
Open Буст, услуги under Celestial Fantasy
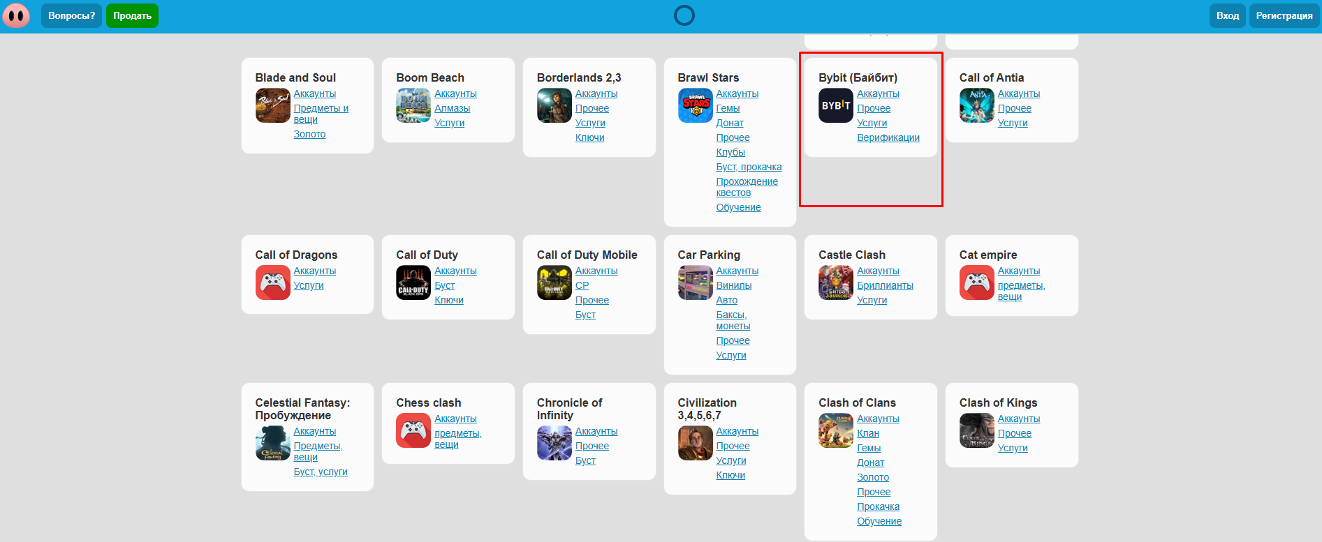[x=321, y=472]
